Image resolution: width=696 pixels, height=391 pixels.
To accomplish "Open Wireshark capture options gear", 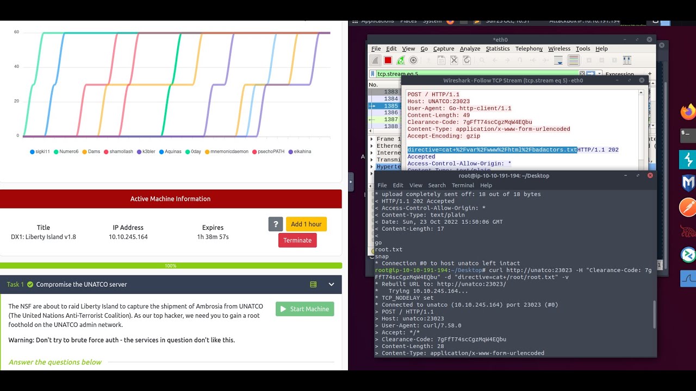I will coord(413,60).
